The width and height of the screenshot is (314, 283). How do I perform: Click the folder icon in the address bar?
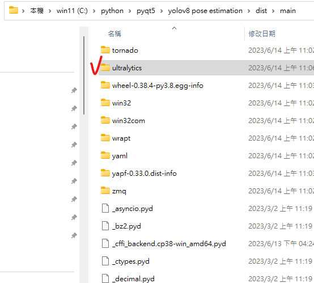(x=14, y=10)
